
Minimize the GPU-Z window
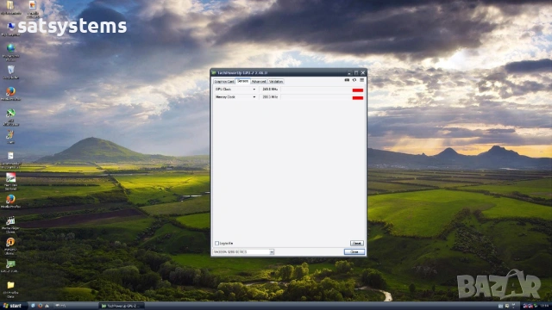pyautogui.click(x=349, y=72)
